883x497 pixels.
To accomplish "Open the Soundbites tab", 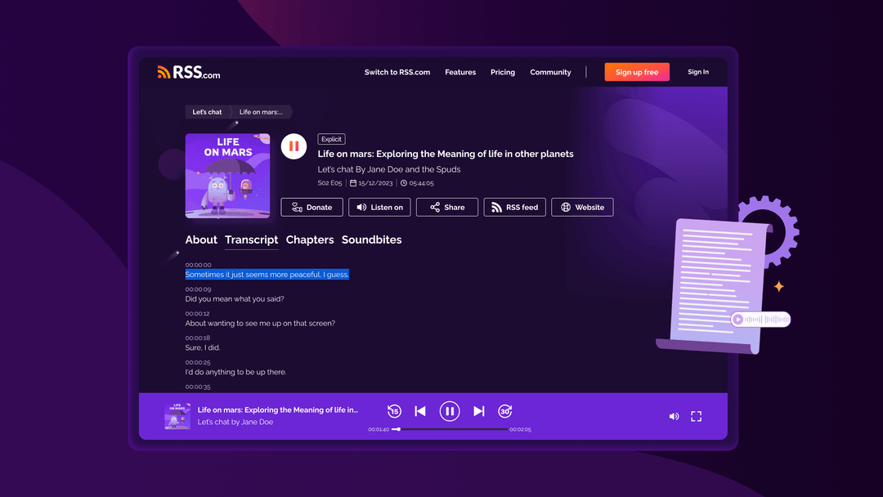I will [x=371, y=240].
